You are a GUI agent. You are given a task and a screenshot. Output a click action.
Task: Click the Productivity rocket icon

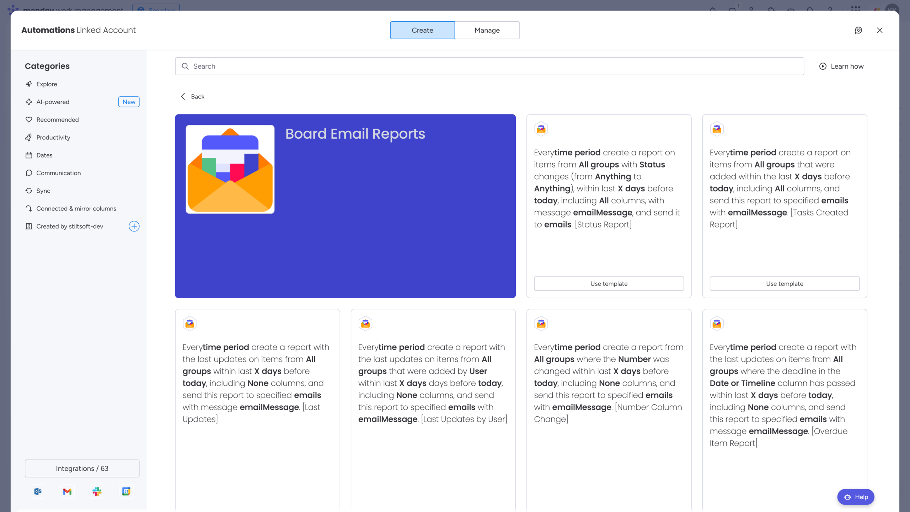[29, 137]
